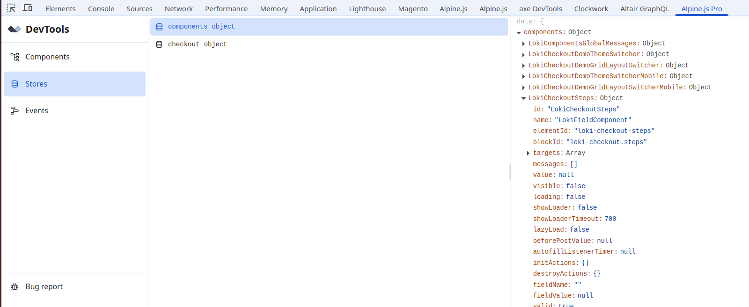Image resolution: width=749 pixels, height=307 pixels.
Task: Click the blockId value "loki-checkout.steps"
Action: click(x=607, y=142)
